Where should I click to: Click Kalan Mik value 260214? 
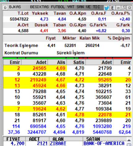(x=92, y=46)
